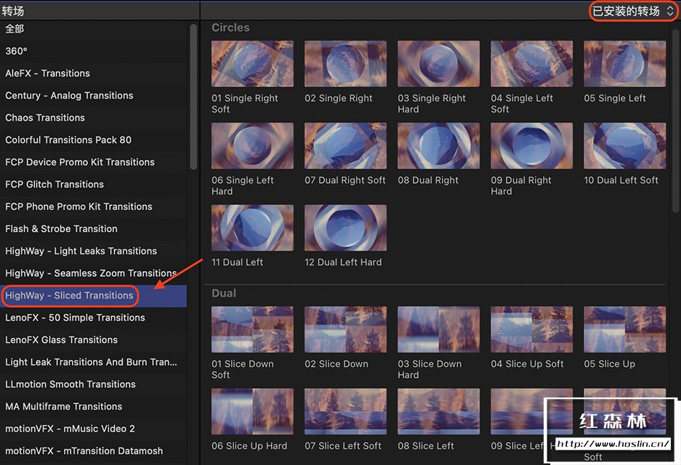Screen dimensions: 681x465
Task: Select MA Multiframe Transitions category
Action: coord(93,406)
